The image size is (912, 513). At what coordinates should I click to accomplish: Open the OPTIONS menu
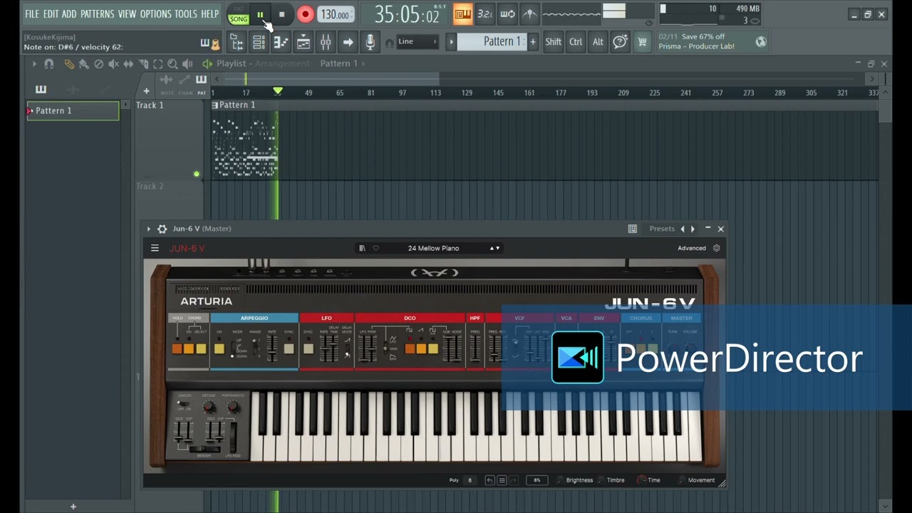155,14
